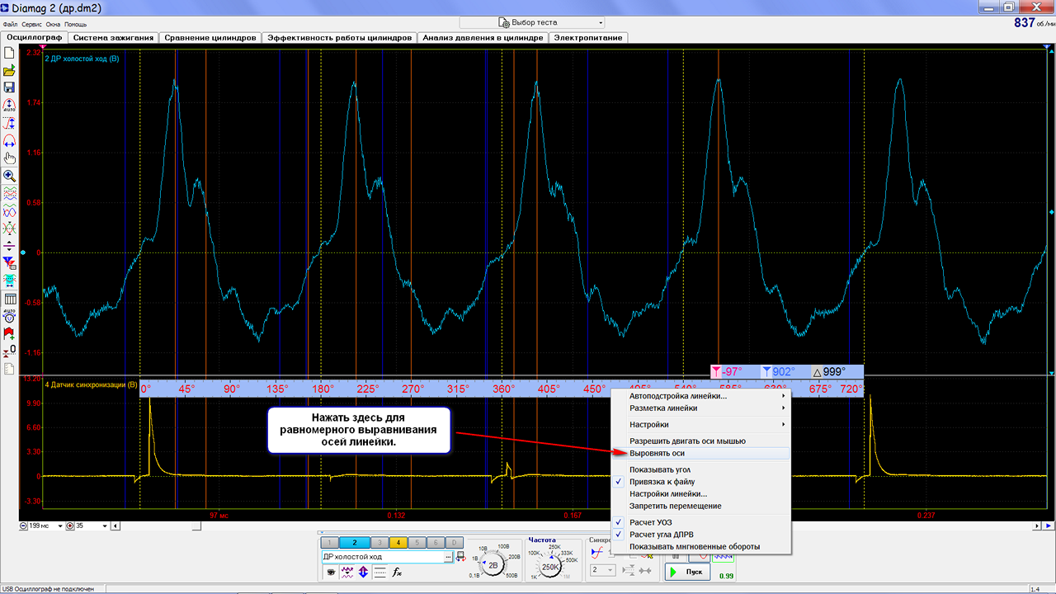Select the 'Осциллограф' tab
The image size is (1056, 594).
(35, 37)
